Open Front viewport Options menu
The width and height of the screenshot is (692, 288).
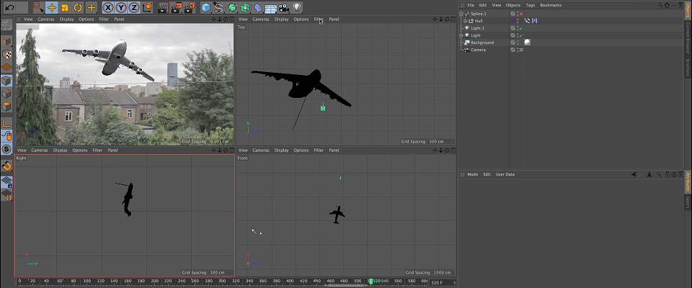(301, 150)
